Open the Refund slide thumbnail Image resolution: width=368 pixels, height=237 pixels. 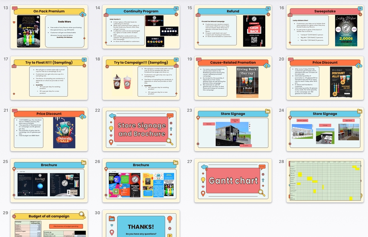(x=233, y=27)
